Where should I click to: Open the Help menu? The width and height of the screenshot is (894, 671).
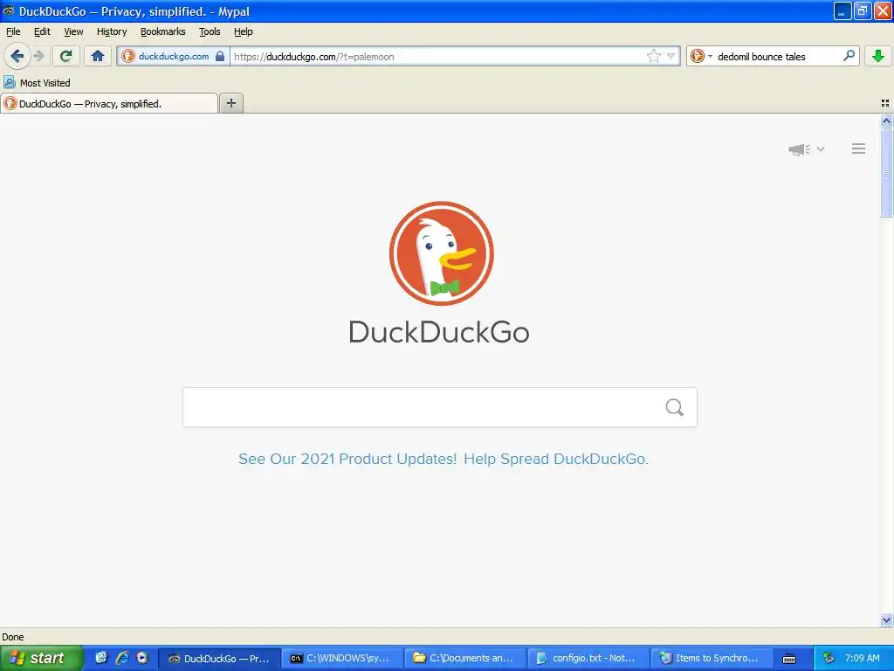tap(244, 31)
